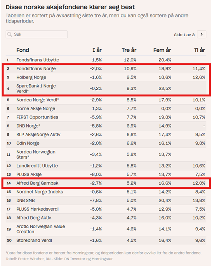Click the Nordea Norge Verdi fund
This screenshot has width=212, height=267.
(37, 100)
